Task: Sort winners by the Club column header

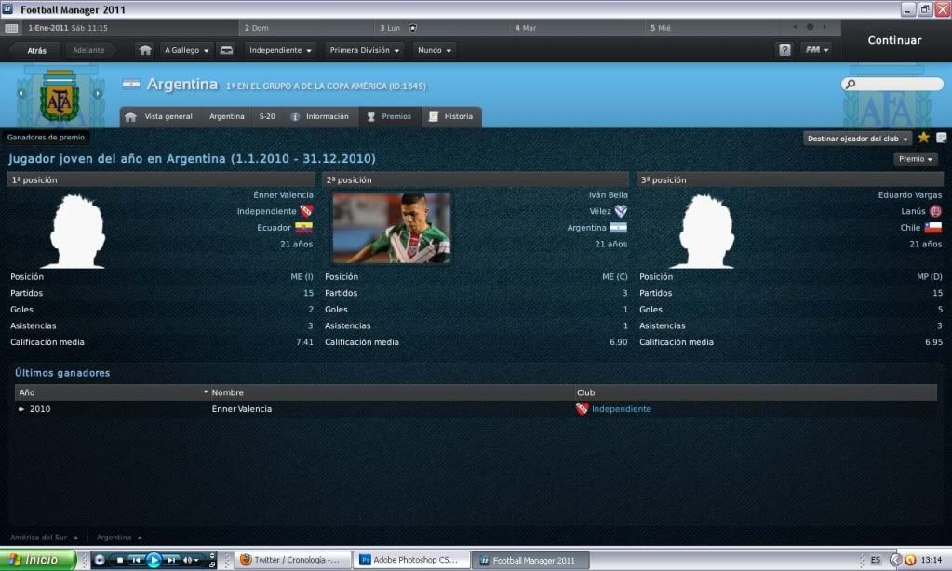Action: pos(756,392)
